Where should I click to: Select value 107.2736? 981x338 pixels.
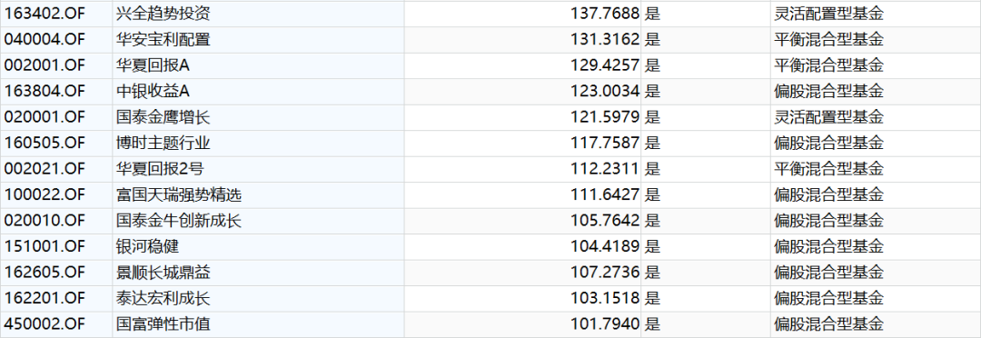605,273
